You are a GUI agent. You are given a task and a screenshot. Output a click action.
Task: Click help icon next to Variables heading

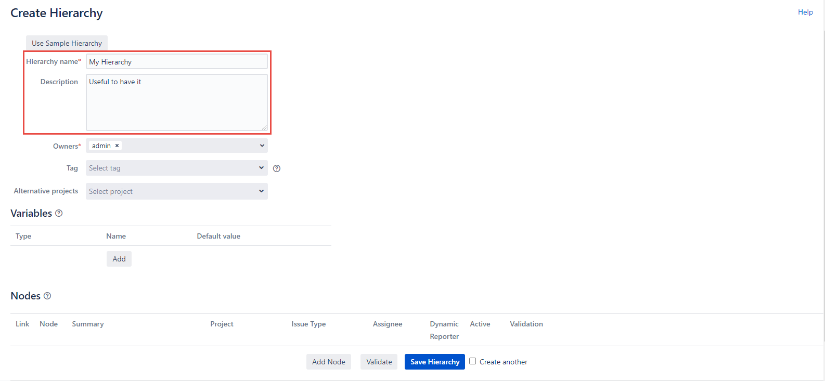pyautogui.click(x=59, y=213)
